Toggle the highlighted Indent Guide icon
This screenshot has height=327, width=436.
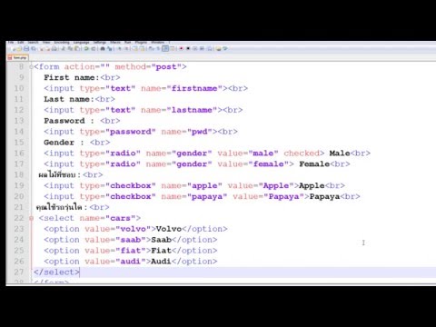point(165,48)
